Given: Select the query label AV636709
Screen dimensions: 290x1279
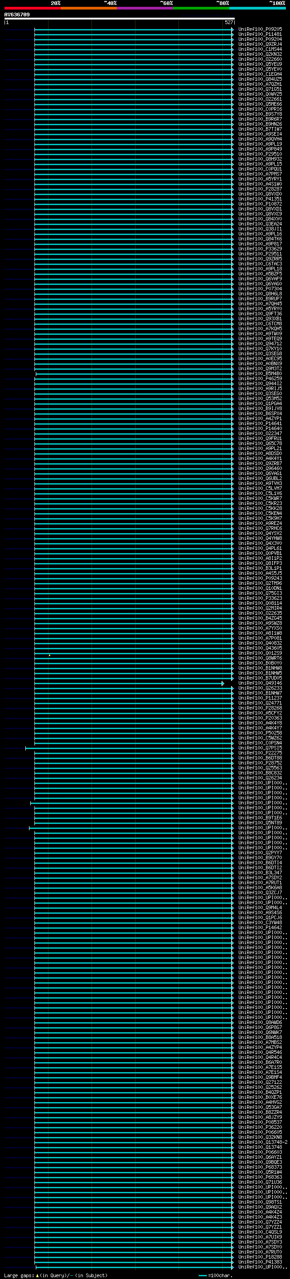Looking at the screenshot, I should [x=17, y=15].
